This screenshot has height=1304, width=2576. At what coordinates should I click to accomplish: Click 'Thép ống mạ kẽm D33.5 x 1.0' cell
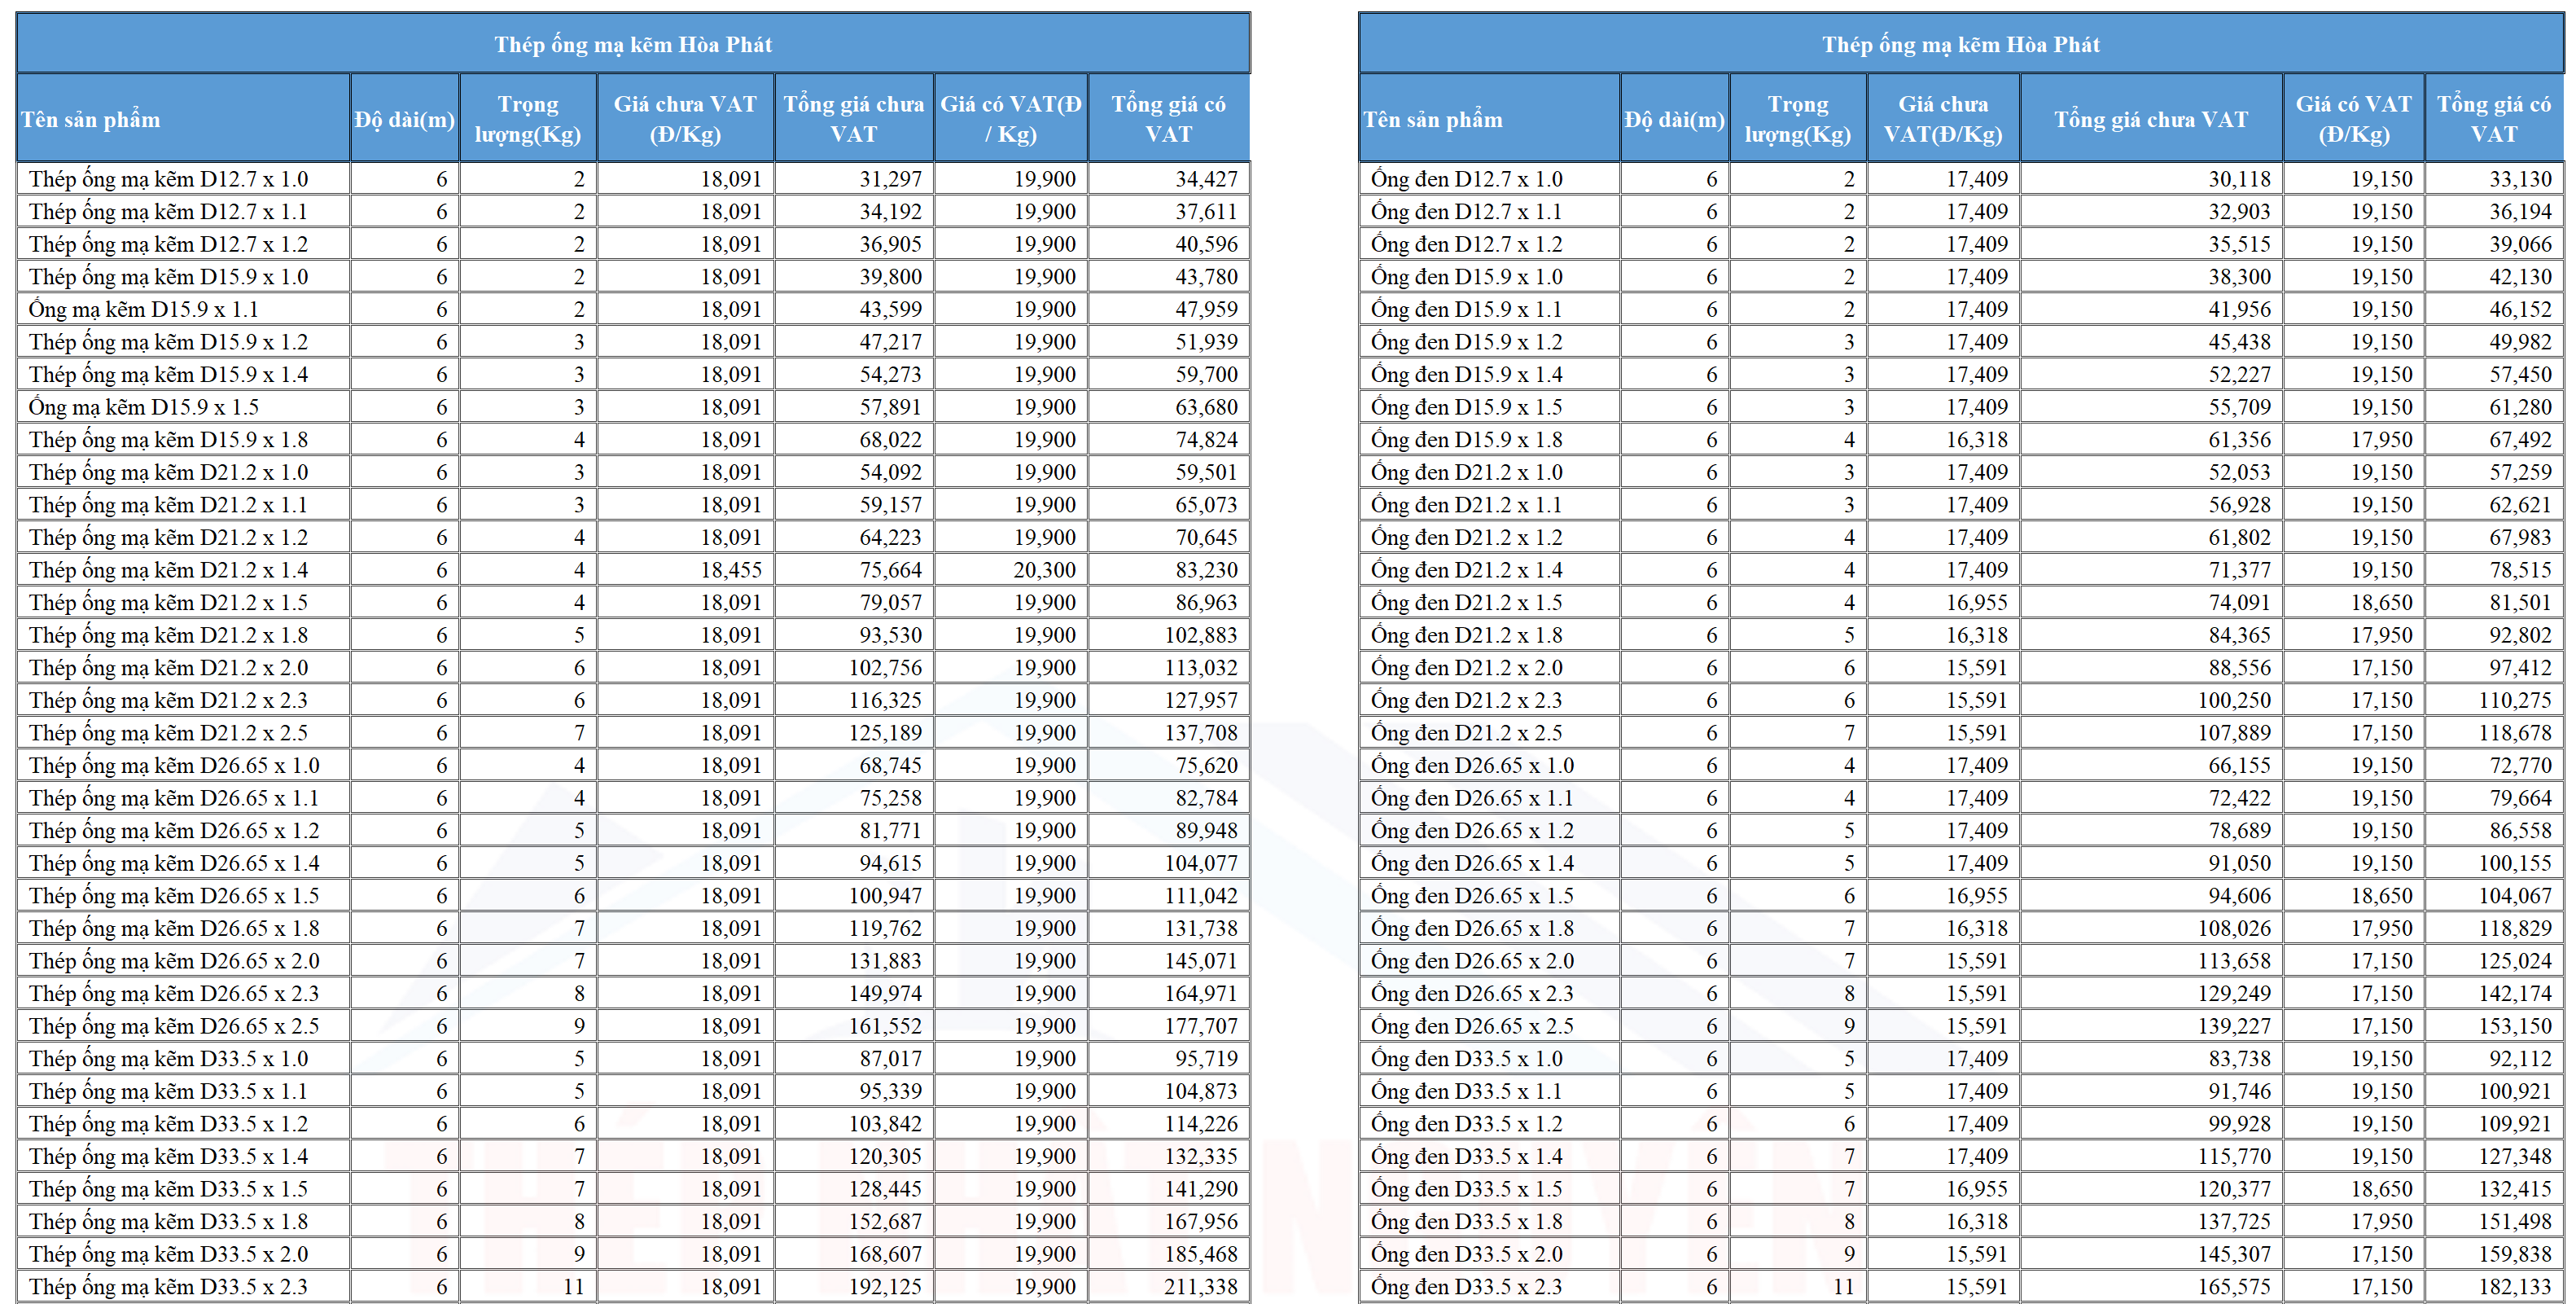pos(168,1059)
